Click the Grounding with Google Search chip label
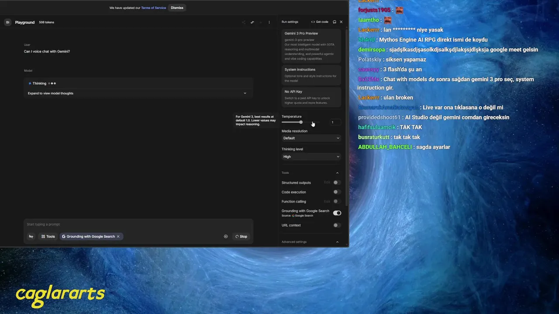559x314 pixels. click(x=90, y=236)
